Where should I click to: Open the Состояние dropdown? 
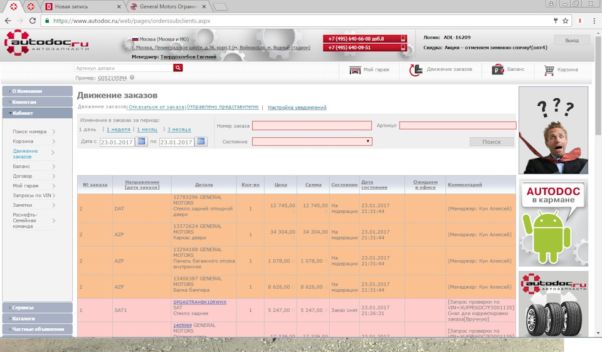coord(312,142)
